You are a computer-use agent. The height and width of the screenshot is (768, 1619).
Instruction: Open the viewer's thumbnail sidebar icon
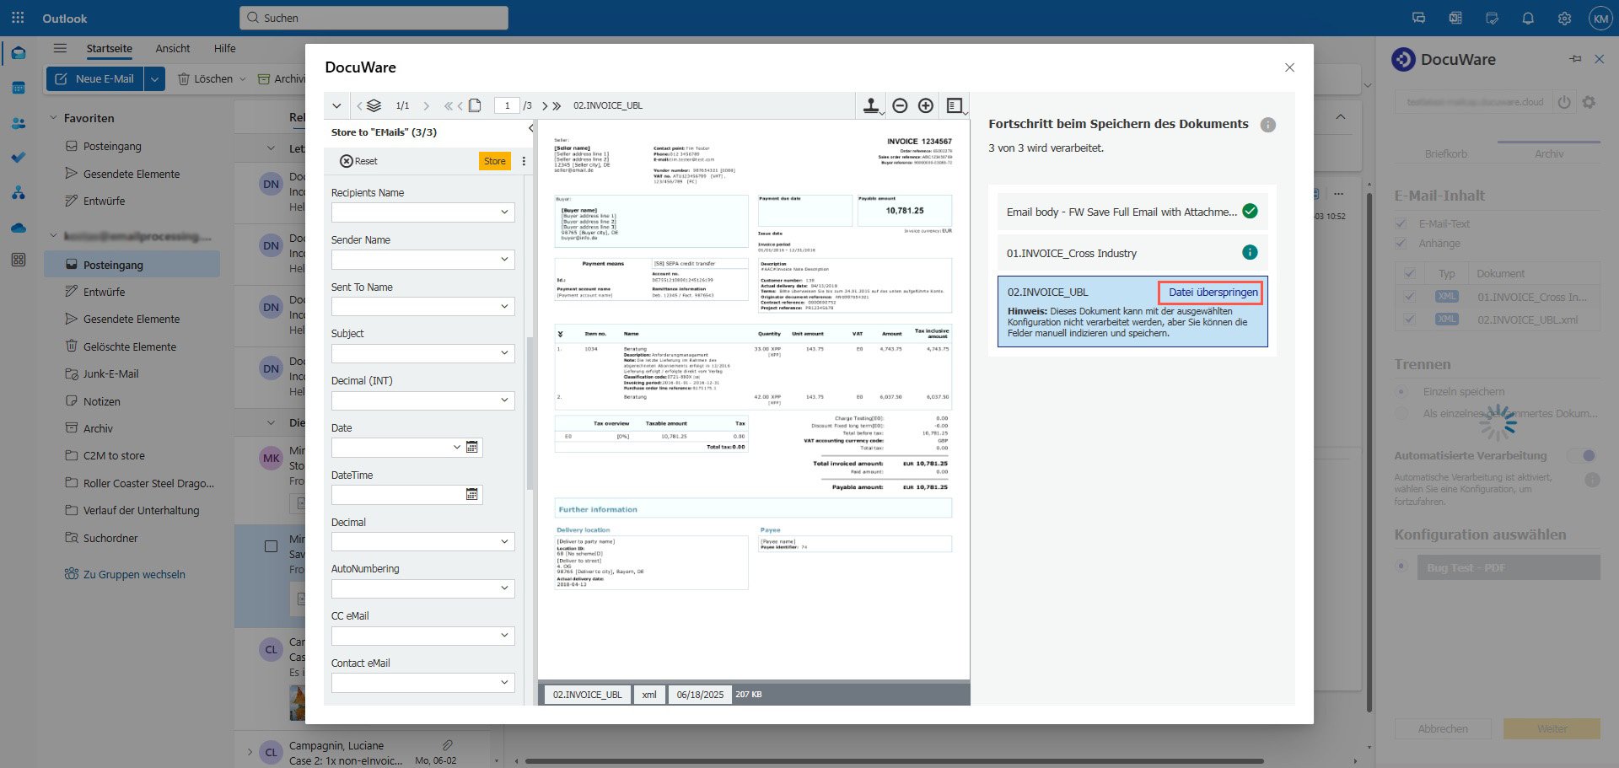tap(955, 105)
